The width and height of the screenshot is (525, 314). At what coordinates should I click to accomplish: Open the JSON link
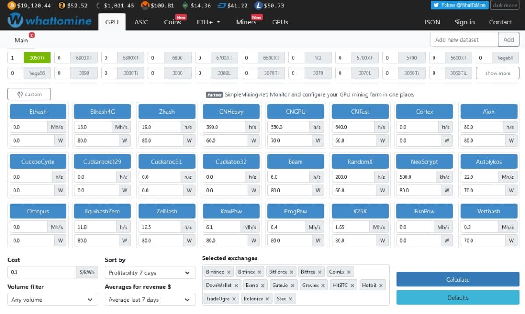click(x=432, y=22)
